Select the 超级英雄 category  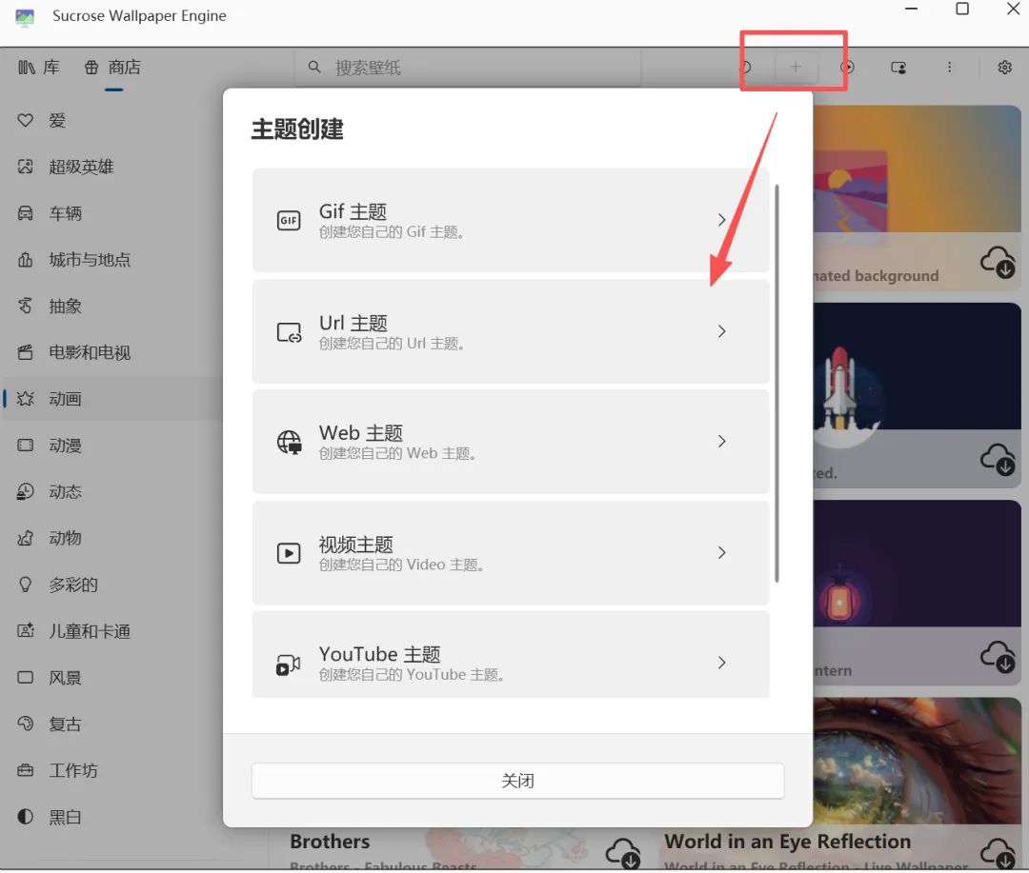(111, 167)
